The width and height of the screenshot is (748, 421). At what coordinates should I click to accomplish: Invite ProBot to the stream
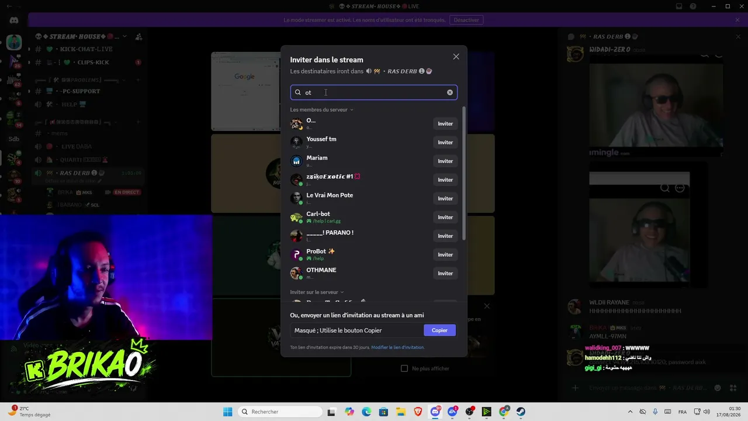point(445,255)
